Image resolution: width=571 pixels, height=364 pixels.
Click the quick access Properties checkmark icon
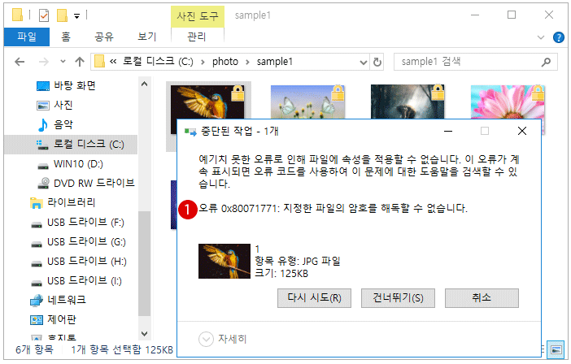tap(44, 15)
